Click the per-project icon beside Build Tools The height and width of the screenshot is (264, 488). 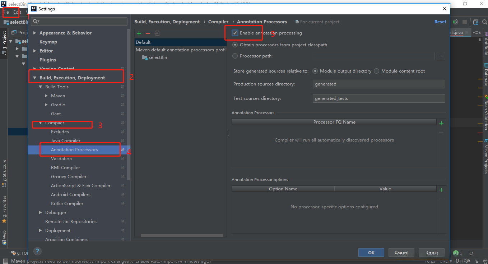click(122, 87)
